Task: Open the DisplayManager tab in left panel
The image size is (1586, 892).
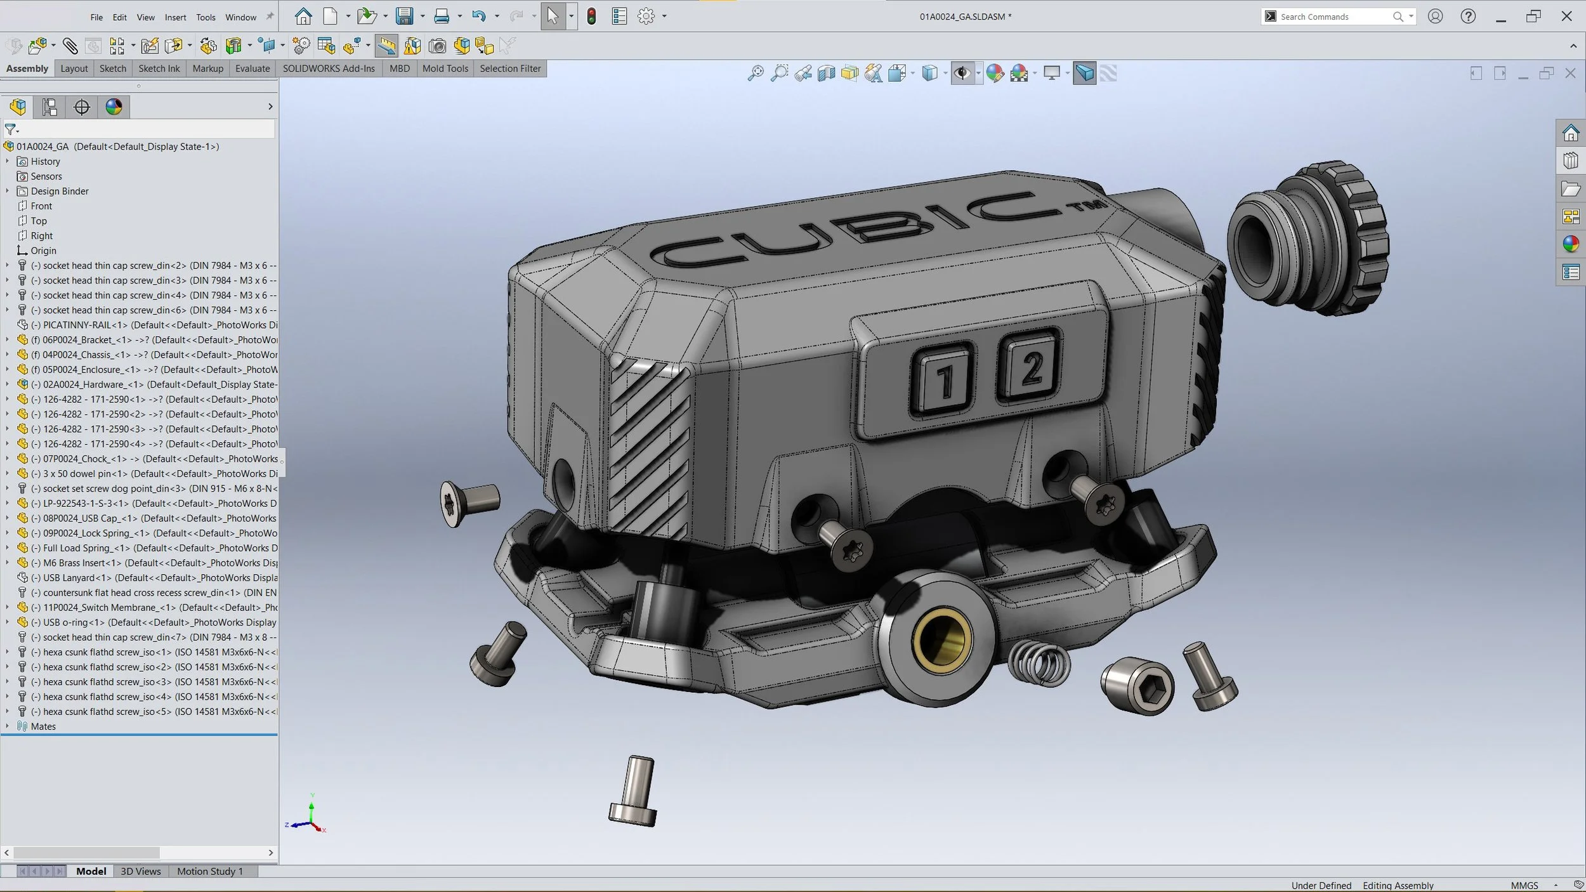Action: (114, 107)
